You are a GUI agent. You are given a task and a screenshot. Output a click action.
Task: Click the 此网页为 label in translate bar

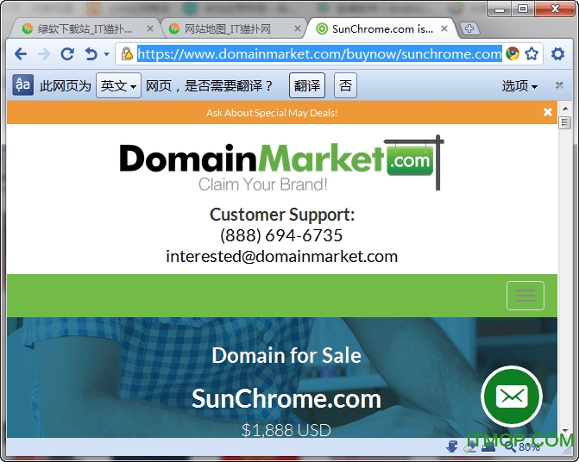pyautogui.click(x=65, y=86)
